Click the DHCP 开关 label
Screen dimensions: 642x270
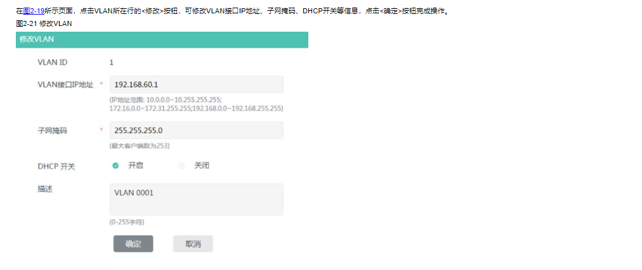point(56,167)
